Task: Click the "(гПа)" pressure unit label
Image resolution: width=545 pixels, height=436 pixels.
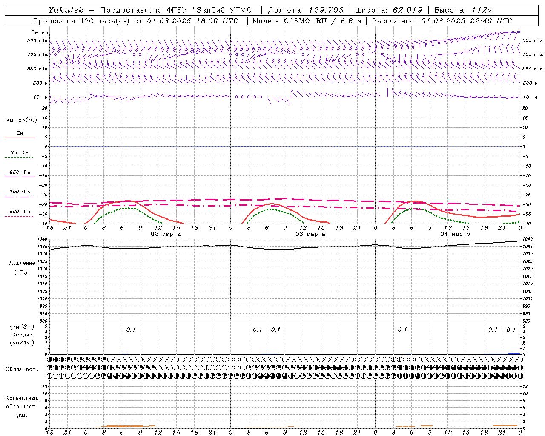Action: (22, 272)
